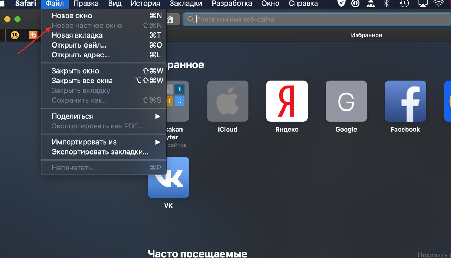Select 'Новое окно' from the Файл menu
Image resolution: width=451 pixels, height=258 pixels.
click(x=104, y=16)
